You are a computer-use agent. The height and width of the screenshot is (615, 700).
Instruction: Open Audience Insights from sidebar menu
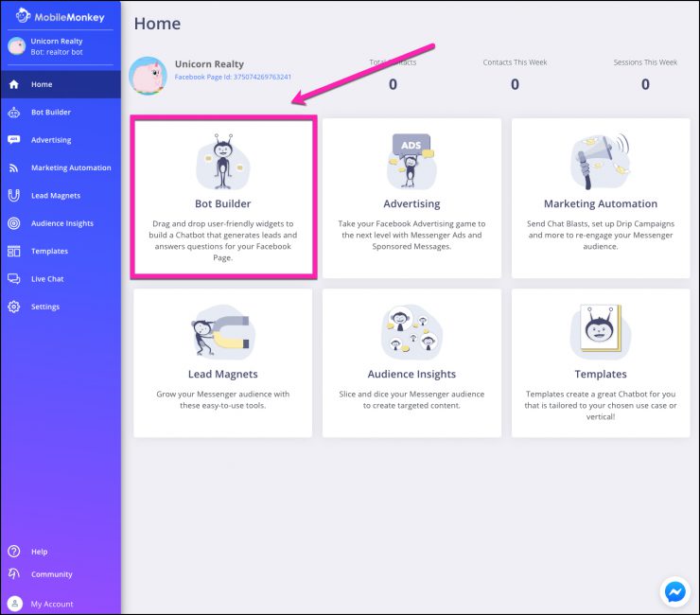pyautogui.click(x=61, y=223)
